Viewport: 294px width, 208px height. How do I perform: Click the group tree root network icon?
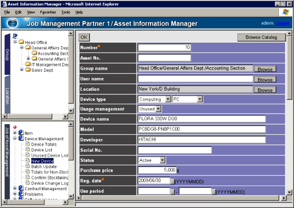tap(15, 36)
